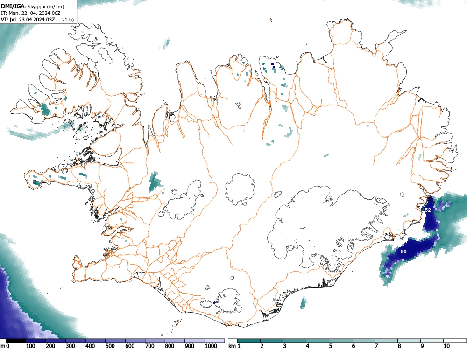Select the 700–800 m legend swatch
Screen dimensions: 467x350
pos(155,341)
